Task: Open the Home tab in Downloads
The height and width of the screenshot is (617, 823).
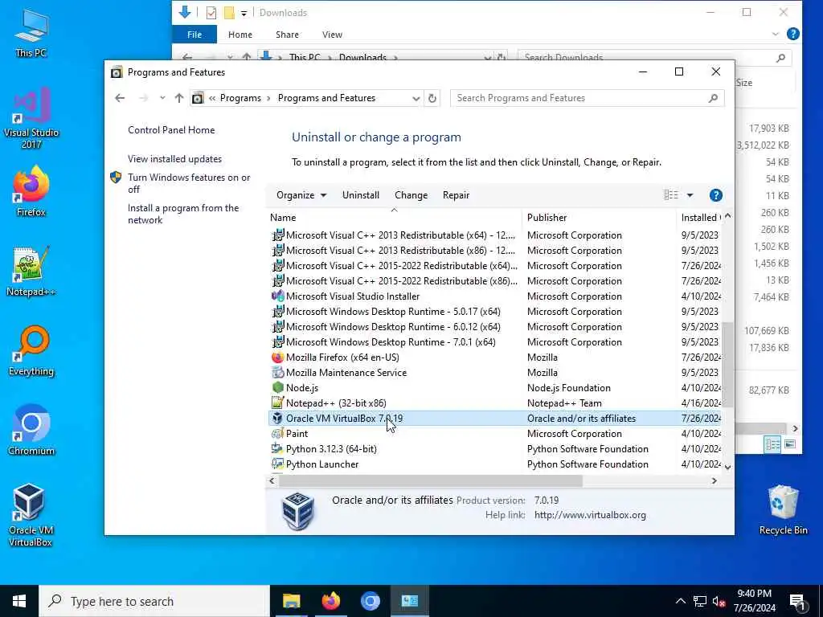Action: tap(240, 35)
